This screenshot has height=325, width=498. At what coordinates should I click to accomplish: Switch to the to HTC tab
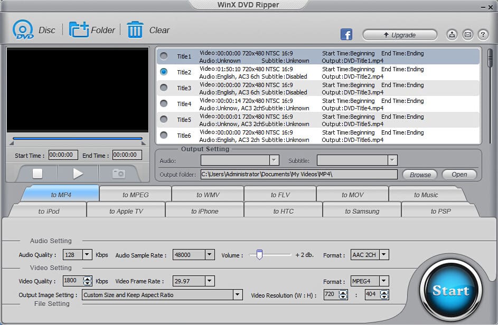[283, 211]
